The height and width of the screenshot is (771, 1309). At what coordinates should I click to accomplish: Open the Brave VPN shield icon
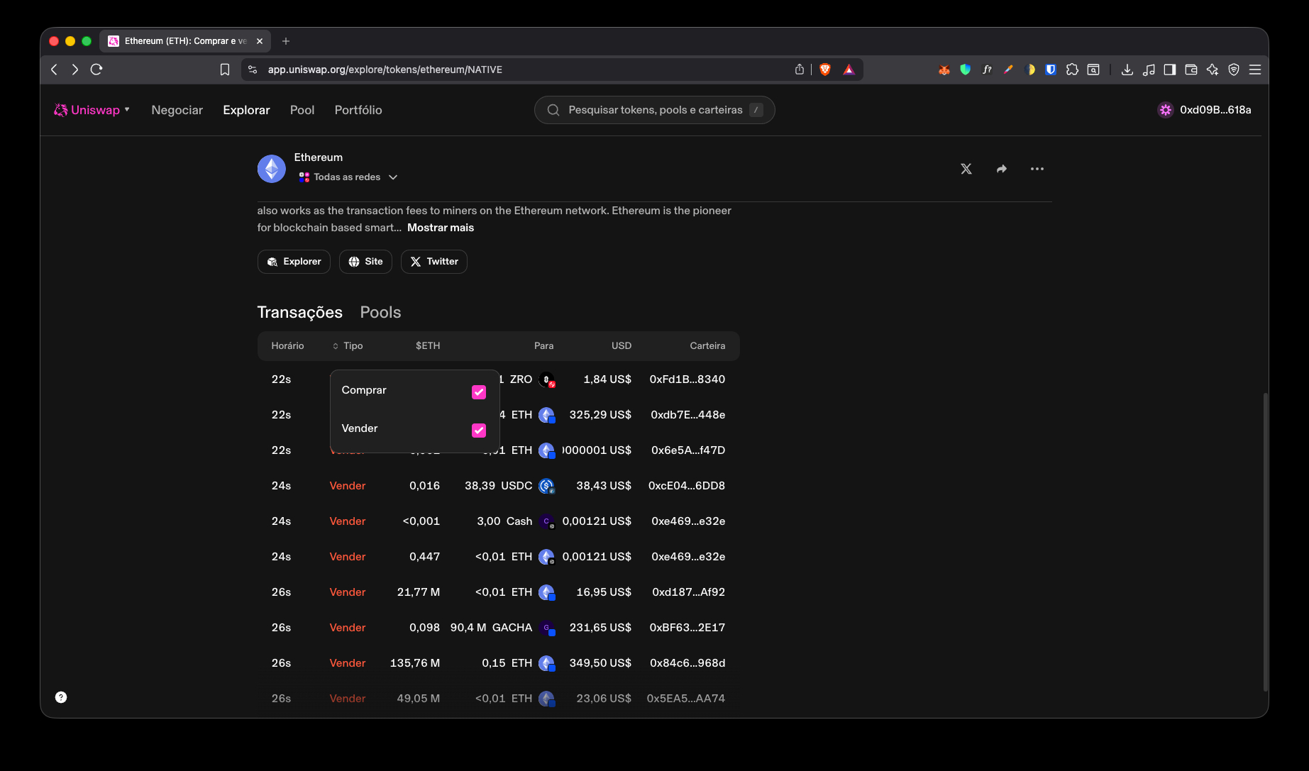[1234, 70]
